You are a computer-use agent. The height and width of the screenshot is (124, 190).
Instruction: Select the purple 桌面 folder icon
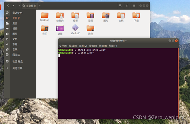click(60, 28)
